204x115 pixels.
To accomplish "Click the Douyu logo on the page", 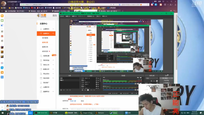I will tap(42, 15).
